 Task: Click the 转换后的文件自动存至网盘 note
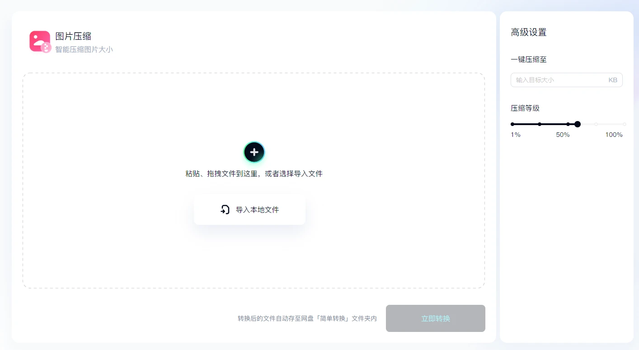pyautogui.click(x=307, y=318)
